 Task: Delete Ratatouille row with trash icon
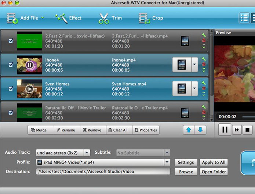point(204,112)
